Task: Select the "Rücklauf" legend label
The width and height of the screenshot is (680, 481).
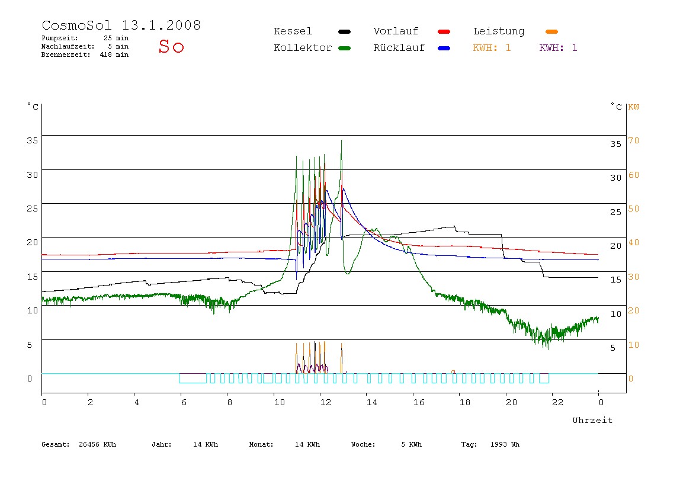Action: point(399,48)
